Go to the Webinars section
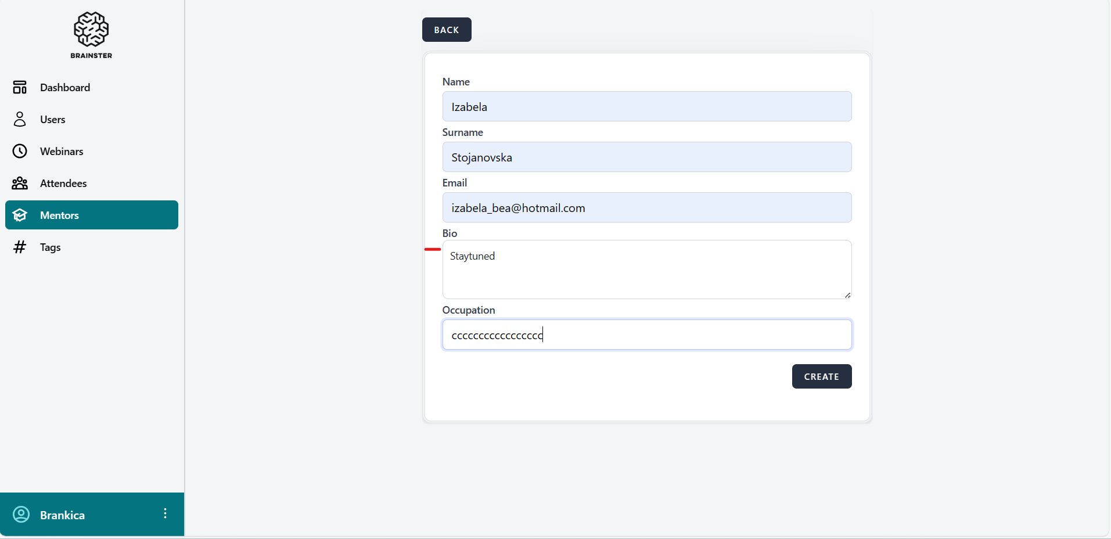 (x=62, y=151)
